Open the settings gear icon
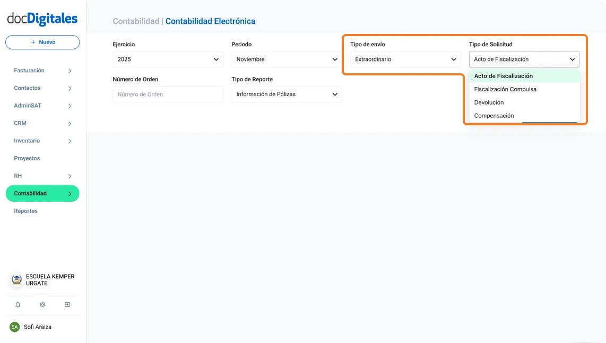This screenshot has height=343, width=606. pos(42,304)
